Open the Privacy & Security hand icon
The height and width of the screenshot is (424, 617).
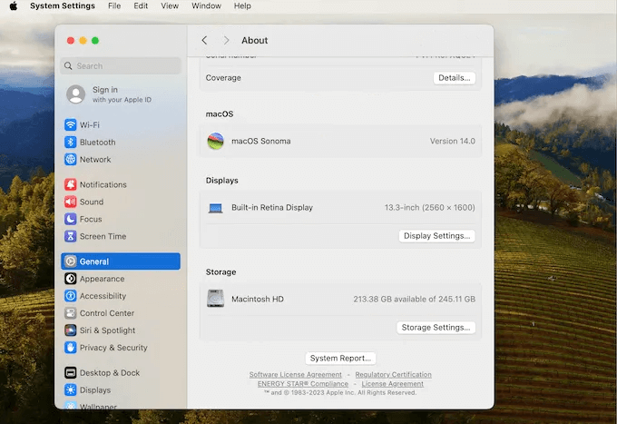tap(71, 348)
